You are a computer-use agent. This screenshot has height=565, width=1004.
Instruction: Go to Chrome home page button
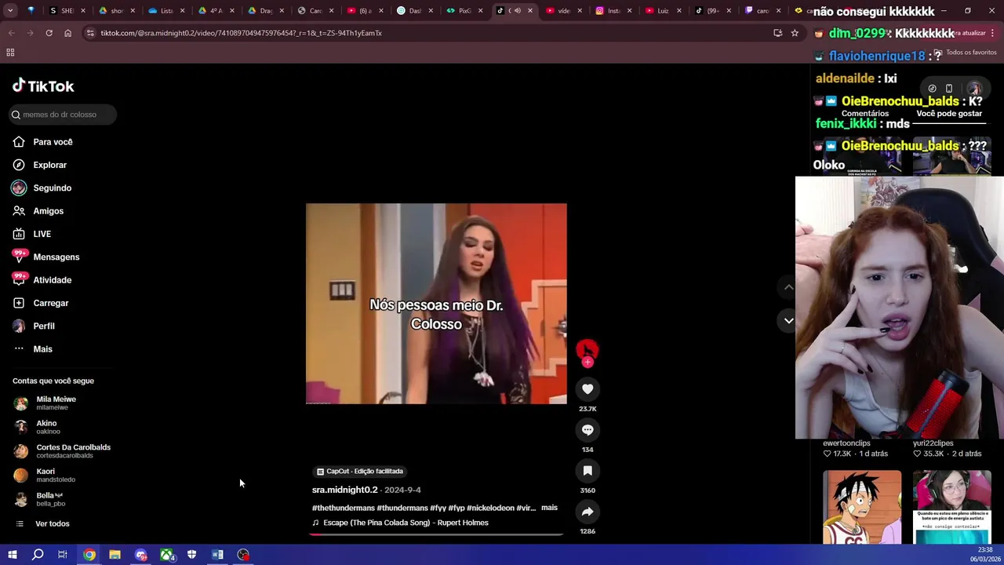pos(67,33)
